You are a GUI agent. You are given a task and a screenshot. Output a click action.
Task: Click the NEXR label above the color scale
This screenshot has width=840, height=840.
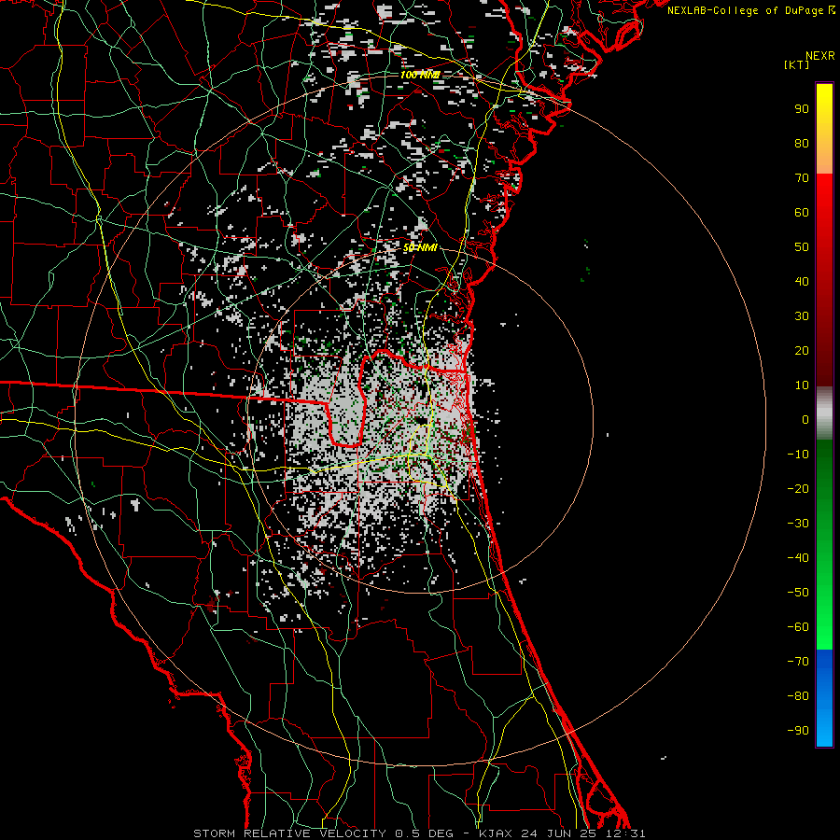819,56
